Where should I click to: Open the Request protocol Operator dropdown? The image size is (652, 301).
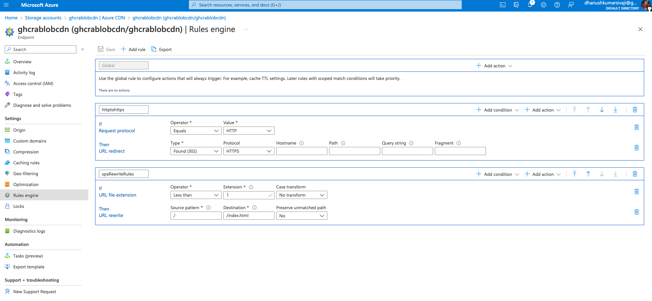click(196, 131)
